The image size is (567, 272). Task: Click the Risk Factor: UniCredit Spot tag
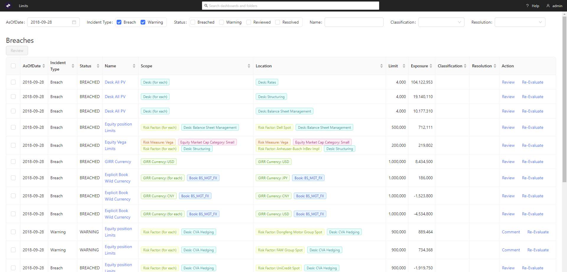(279, 268)
